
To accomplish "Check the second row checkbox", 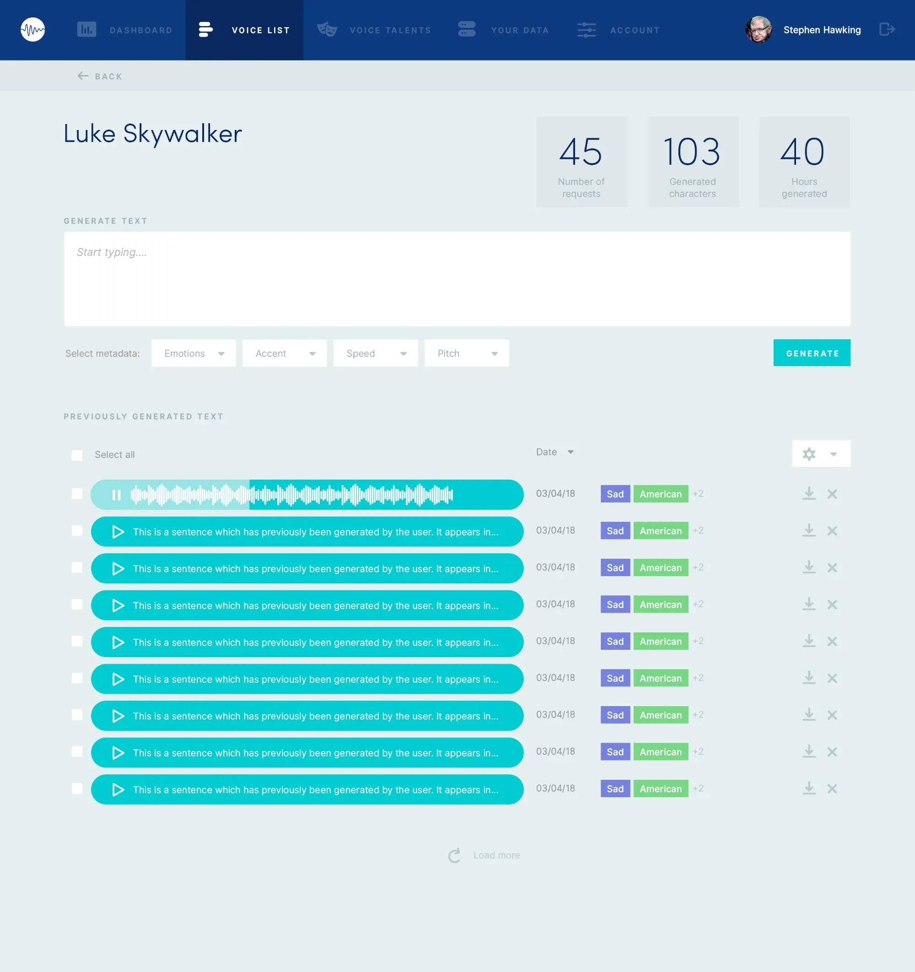I will pos(77,530).
